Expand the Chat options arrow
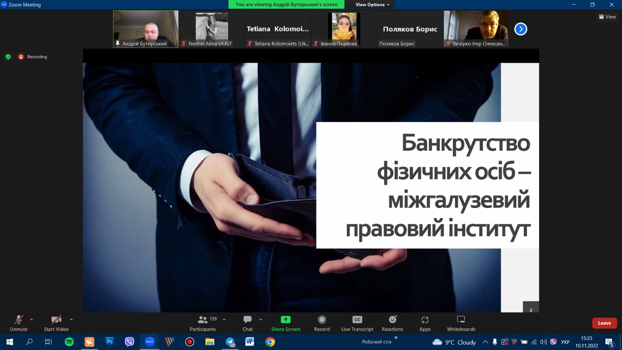The width and height of the screenshot is (622, 350). click(x=261, y=320)
